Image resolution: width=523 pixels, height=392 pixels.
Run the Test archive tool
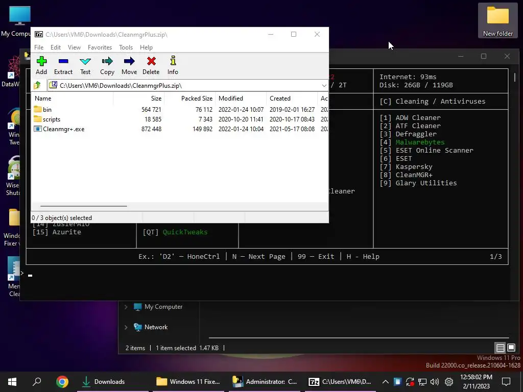[x=85, y=65]
